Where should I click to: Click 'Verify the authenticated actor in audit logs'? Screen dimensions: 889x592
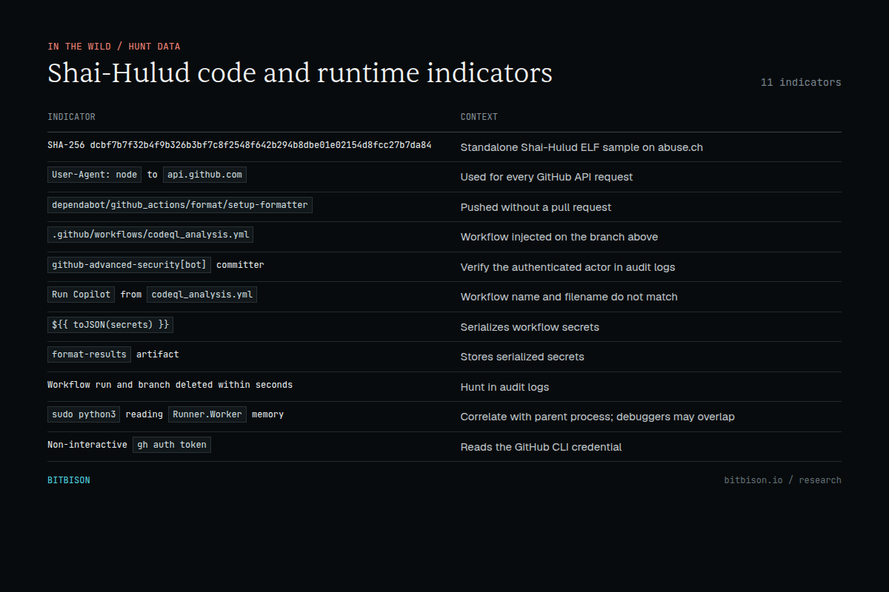[x=567, y=267]
